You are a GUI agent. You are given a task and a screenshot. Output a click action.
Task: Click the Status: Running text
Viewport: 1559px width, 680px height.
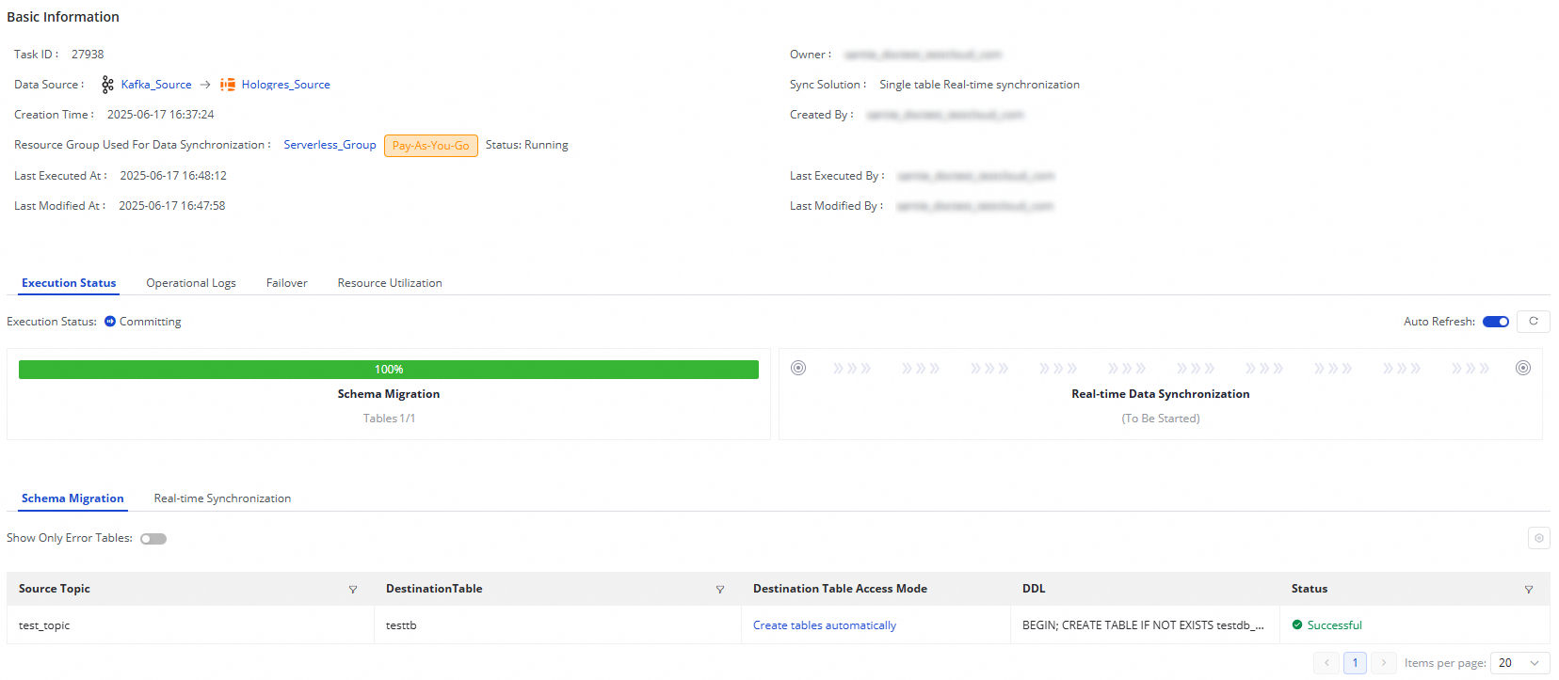pyautogui.click(x=527, y=145)
